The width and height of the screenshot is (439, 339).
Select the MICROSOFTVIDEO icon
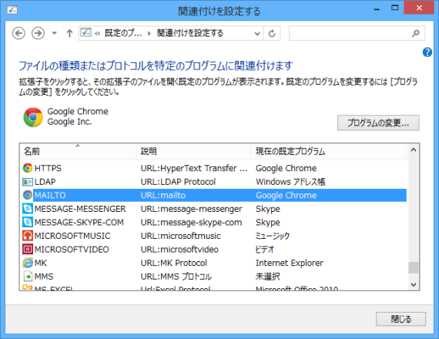(28, 250)
